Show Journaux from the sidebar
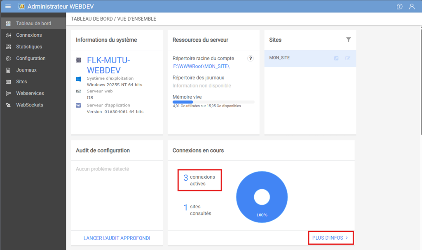This screenshot has width=422, height=250. 33,70
